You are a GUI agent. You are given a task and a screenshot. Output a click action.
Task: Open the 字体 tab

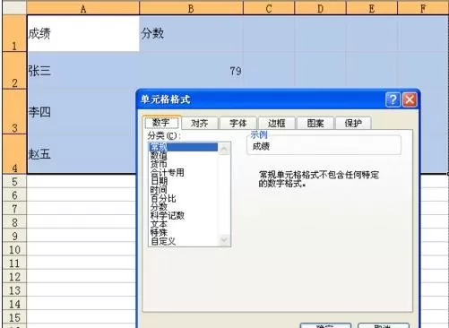point(237,123)
